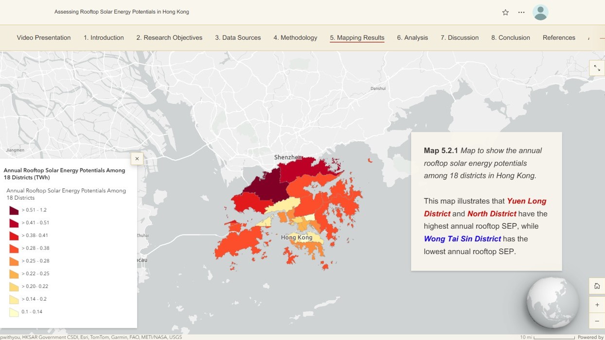Click the pale yellow 0.1 - 0.14 swatch

tap(14, 312)
